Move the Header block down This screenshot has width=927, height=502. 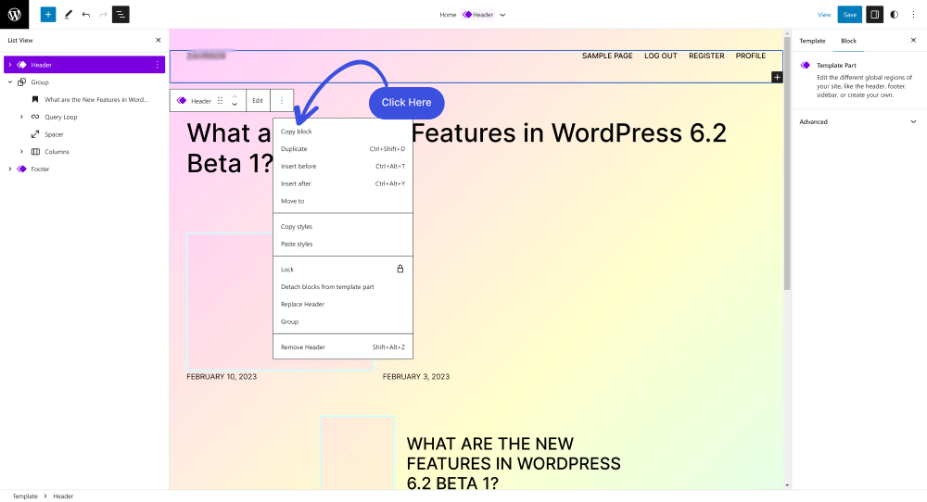pos(235,105)
